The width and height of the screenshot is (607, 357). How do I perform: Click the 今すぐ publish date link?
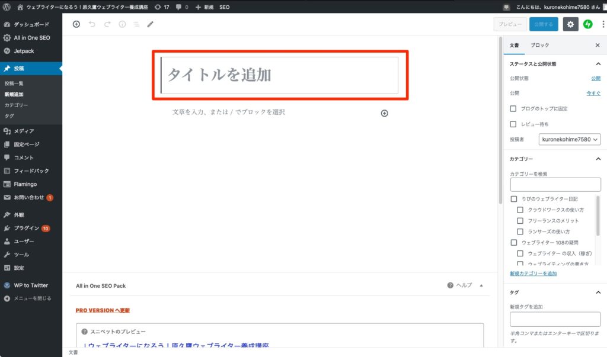593,93
